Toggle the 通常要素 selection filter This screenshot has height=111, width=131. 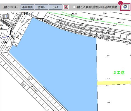27,7
